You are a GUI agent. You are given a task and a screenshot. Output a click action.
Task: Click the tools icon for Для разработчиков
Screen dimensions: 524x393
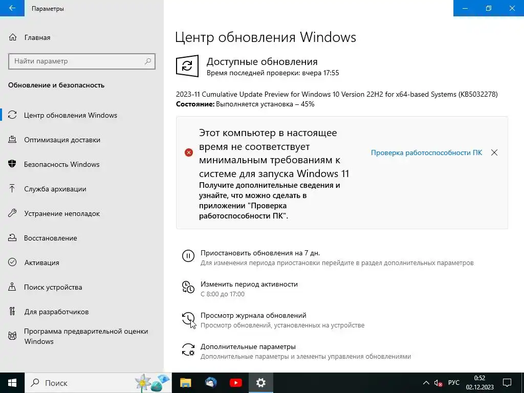point(12,312)
